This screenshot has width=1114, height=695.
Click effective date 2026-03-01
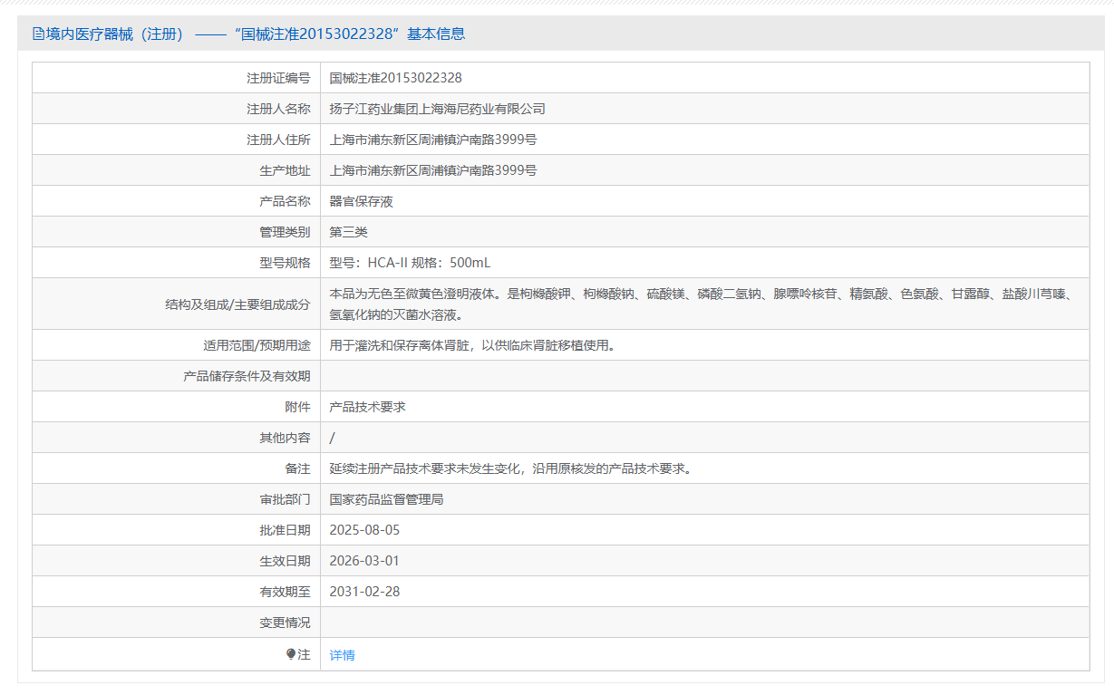pos(364,561)
